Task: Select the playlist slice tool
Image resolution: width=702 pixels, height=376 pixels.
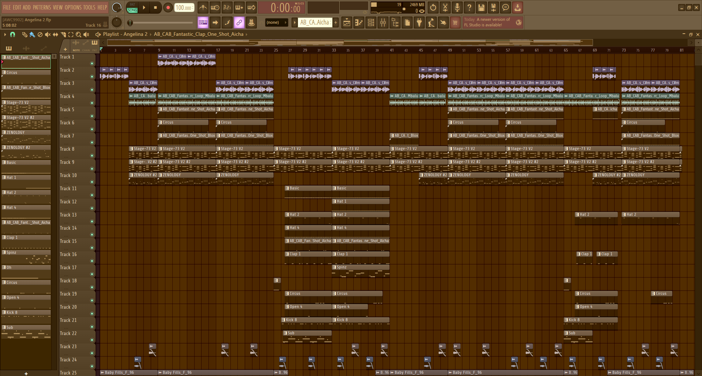Action: (63, 34)
